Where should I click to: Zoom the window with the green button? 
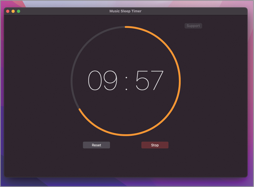[18, 11]
